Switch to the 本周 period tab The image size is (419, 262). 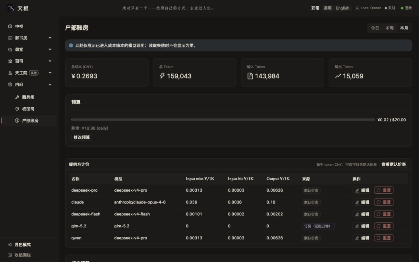(x=389, y=28)
